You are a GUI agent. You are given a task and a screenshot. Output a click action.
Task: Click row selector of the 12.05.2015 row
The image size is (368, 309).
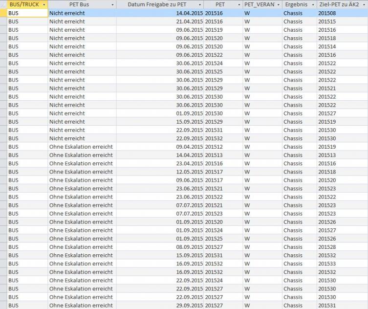click(x=3, y=172)
